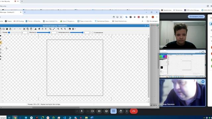Viewport: 212px width, 119px height.
Task: Crop the image with crop tool
Action: (50, 29)
